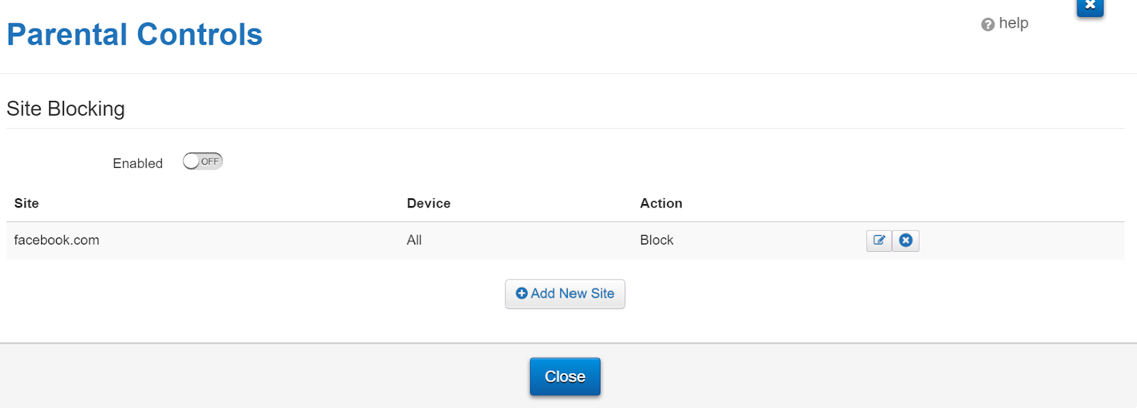Delete the facebook.com entry with the X icon
Viewport: 1137px width, 408px height.
(x=905, y=240)
